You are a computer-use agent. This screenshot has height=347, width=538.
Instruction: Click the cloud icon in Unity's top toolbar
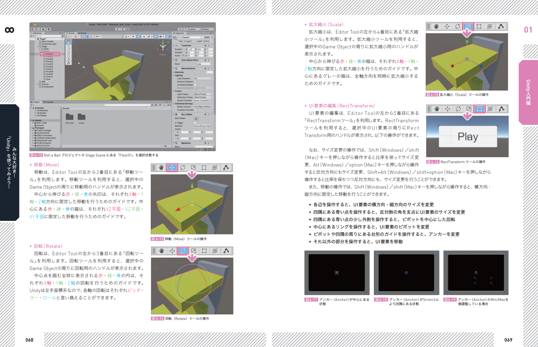tap(43, 29)
